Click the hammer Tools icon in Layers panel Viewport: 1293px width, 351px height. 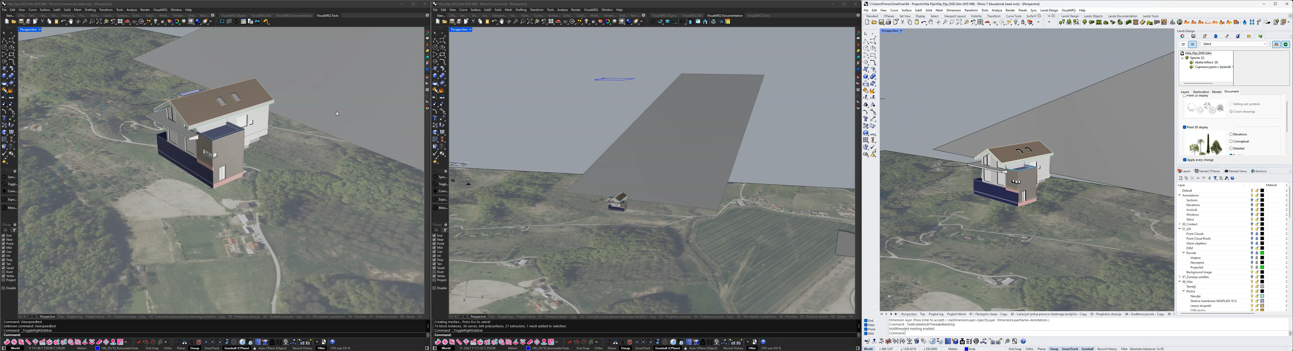[1227, 178]
